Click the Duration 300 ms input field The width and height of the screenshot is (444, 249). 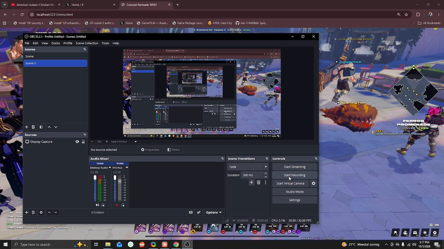pos(252,175)
